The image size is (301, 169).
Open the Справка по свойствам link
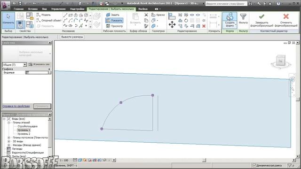point(16,106)
